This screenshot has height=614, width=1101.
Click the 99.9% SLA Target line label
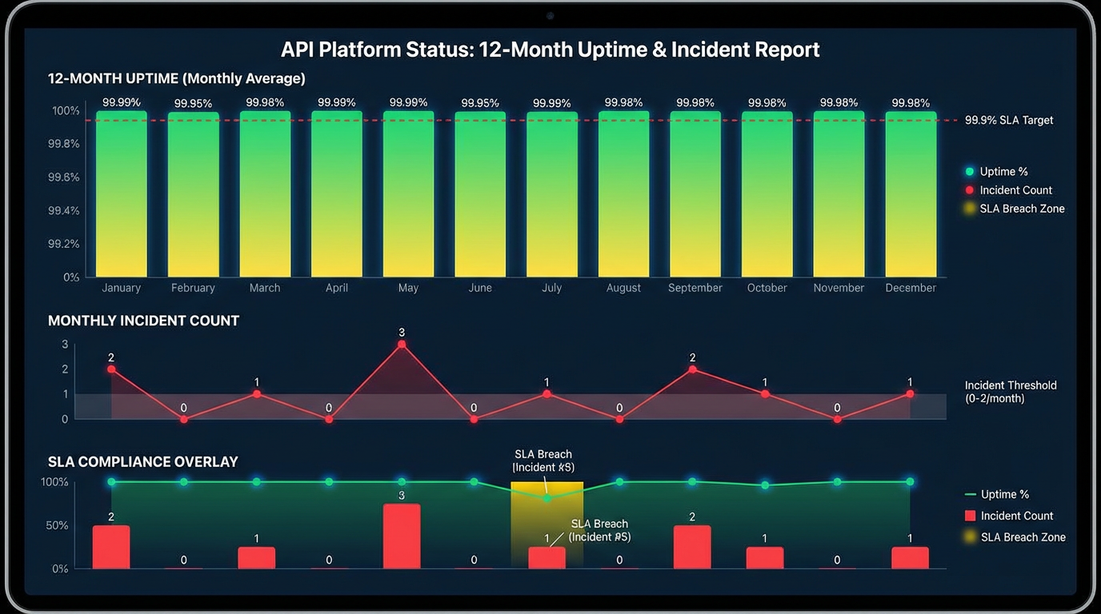click(x=1008, y=121)
